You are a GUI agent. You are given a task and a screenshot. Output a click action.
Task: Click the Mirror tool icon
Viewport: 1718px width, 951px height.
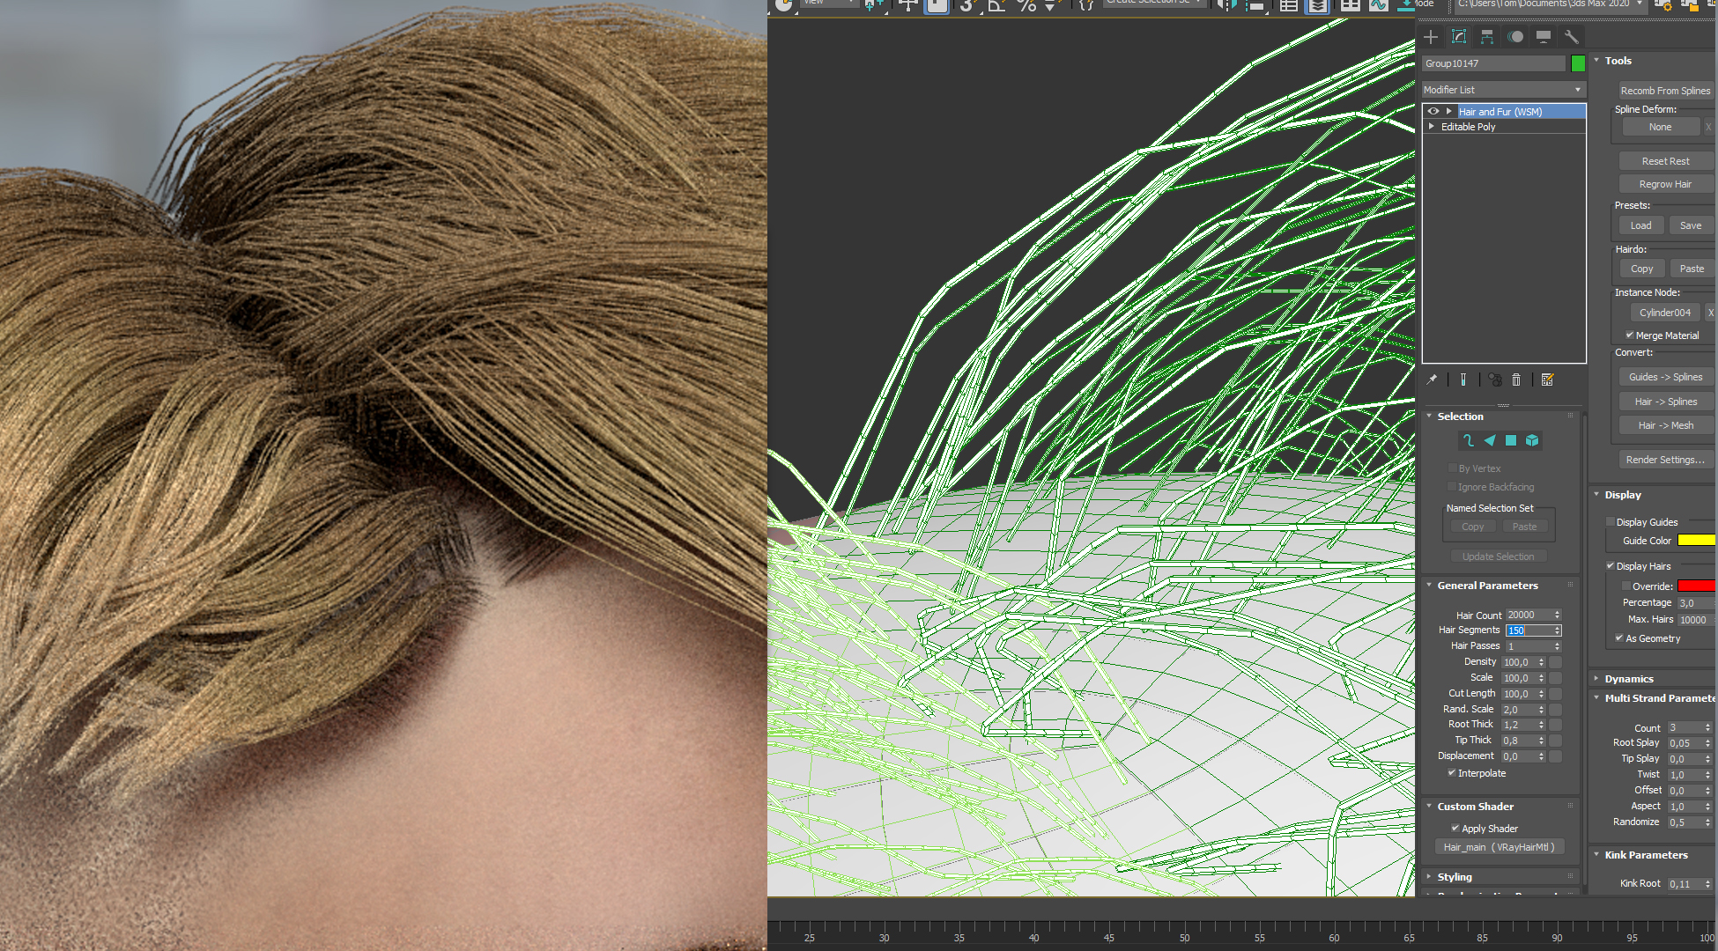[1226, 5]
